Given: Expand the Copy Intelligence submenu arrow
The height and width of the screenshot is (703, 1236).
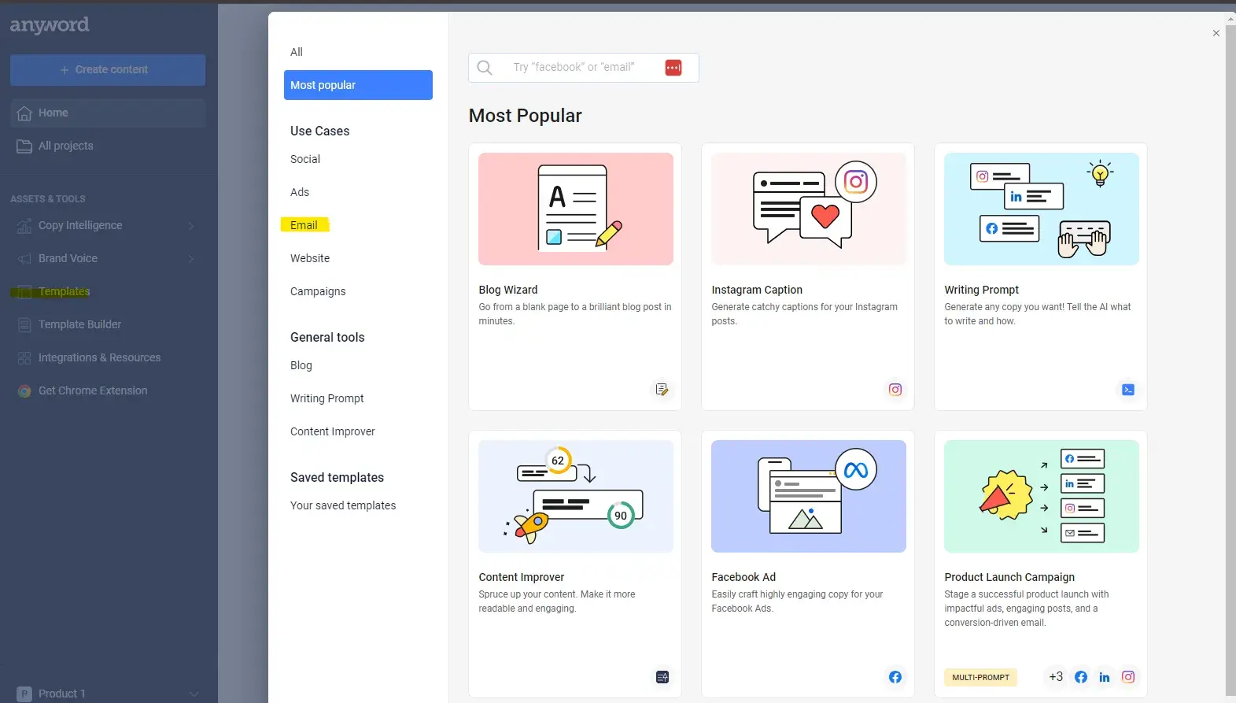Looking at the screenshot, I should click(x=191, y=226).
